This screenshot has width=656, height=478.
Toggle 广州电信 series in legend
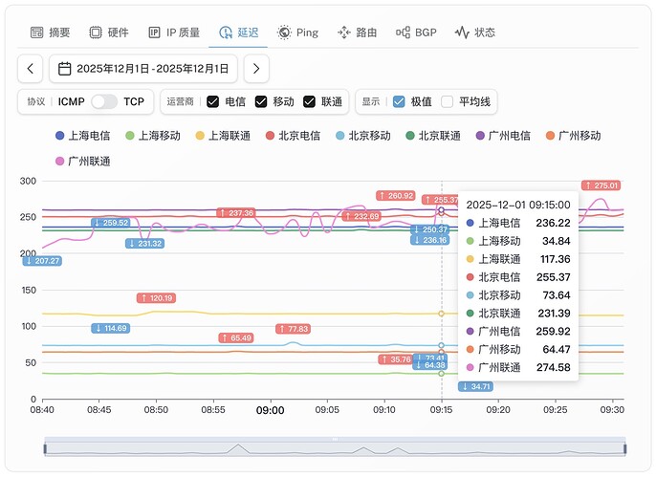[503, 136]
